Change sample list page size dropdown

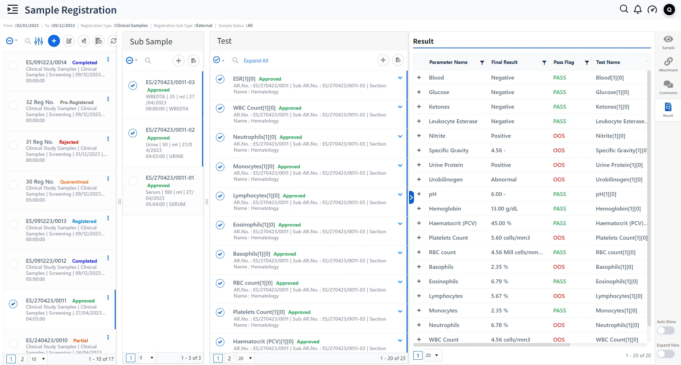38,359
